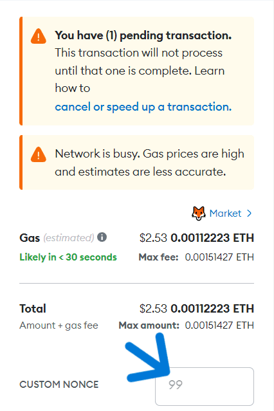Click the bold Total label

pos(33,309)
